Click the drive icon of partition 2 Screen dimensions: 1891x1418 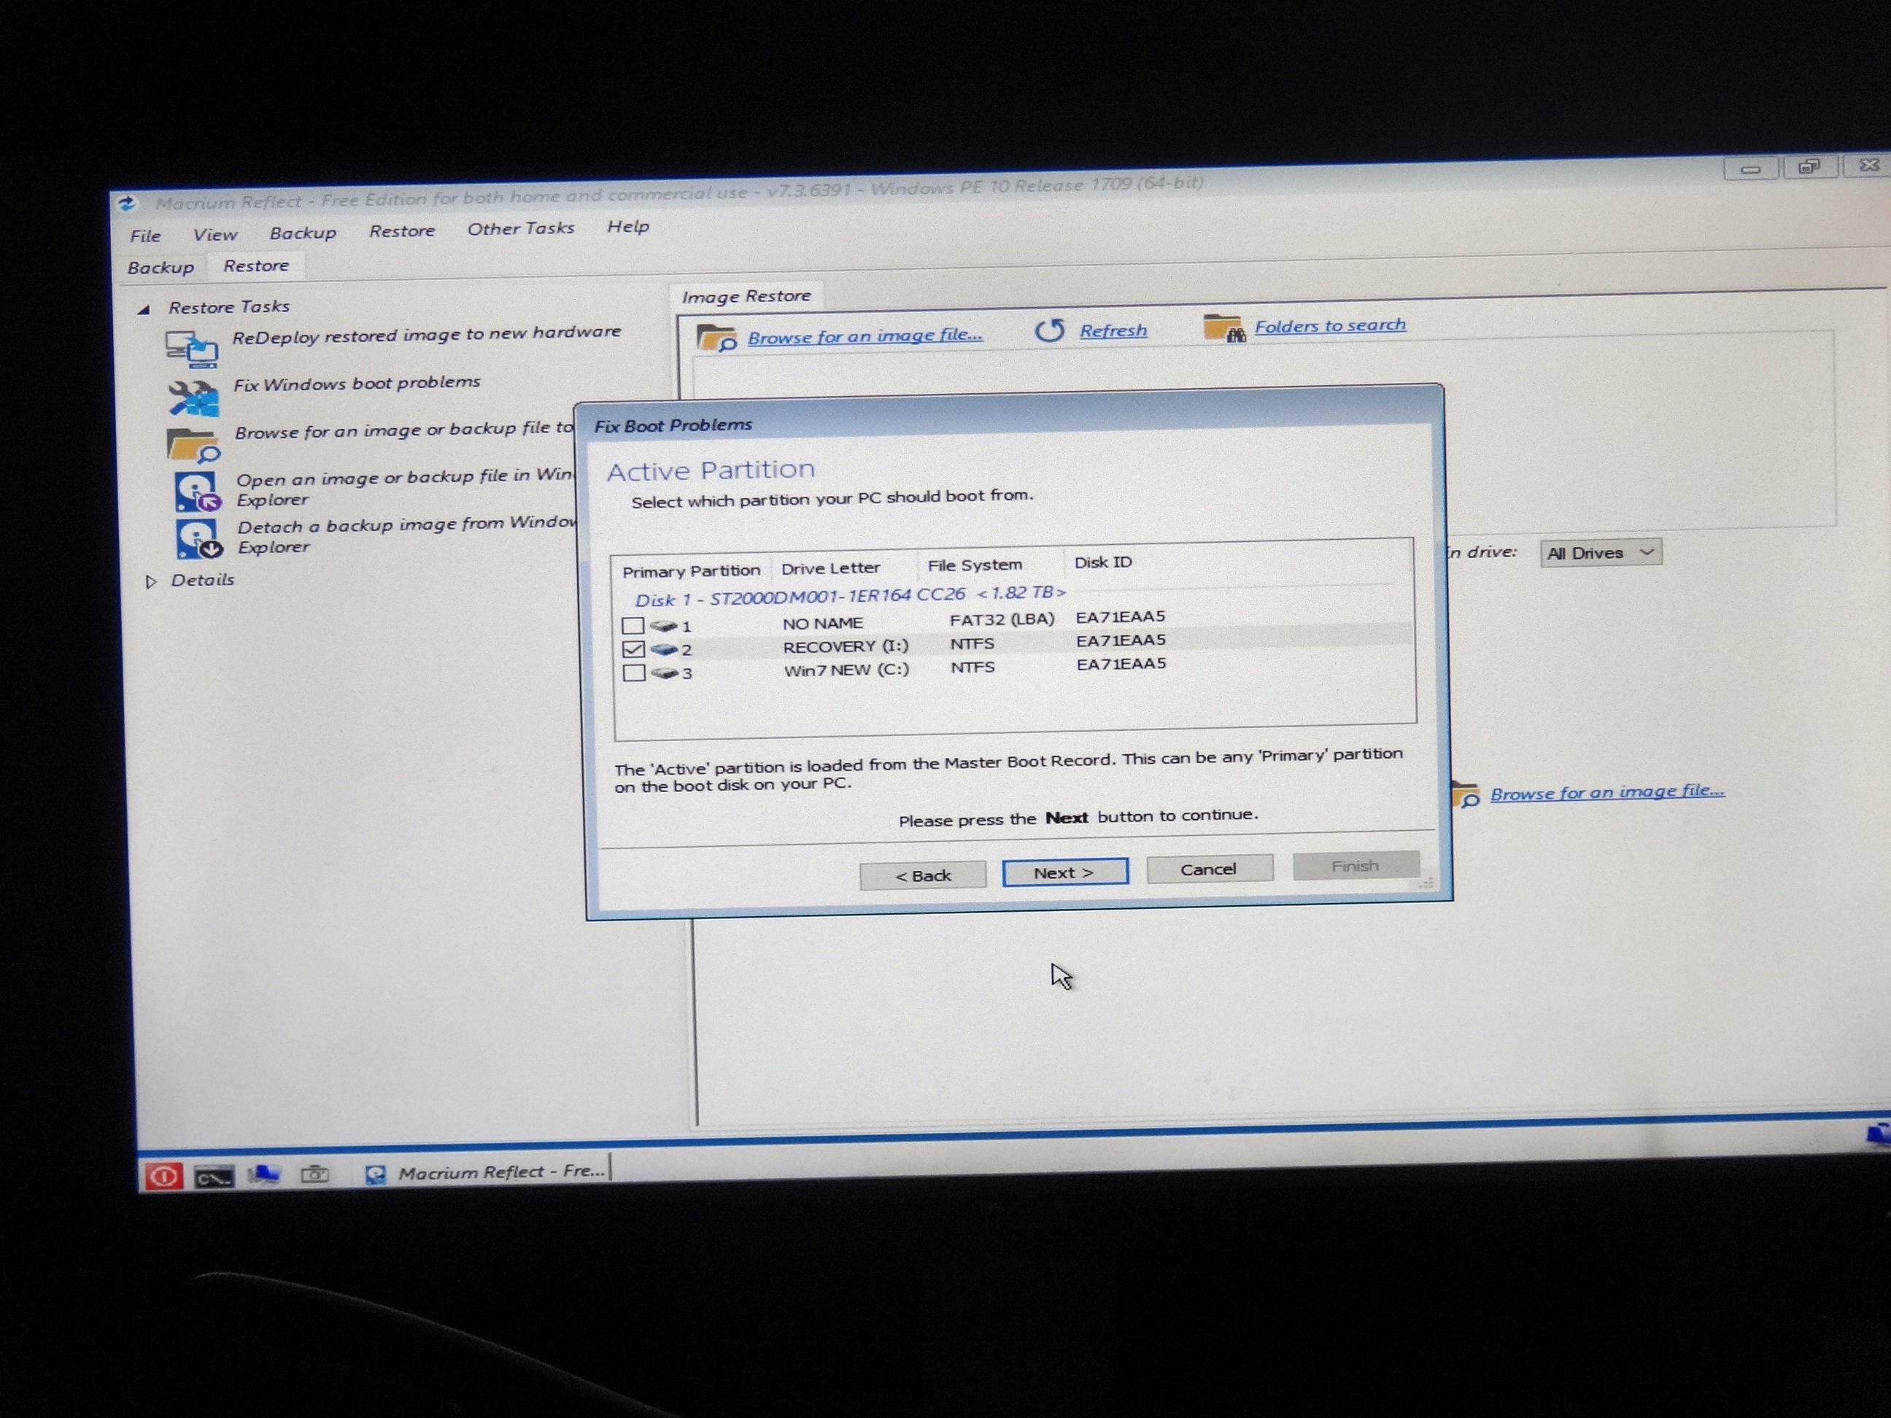(x=664, y=650)
